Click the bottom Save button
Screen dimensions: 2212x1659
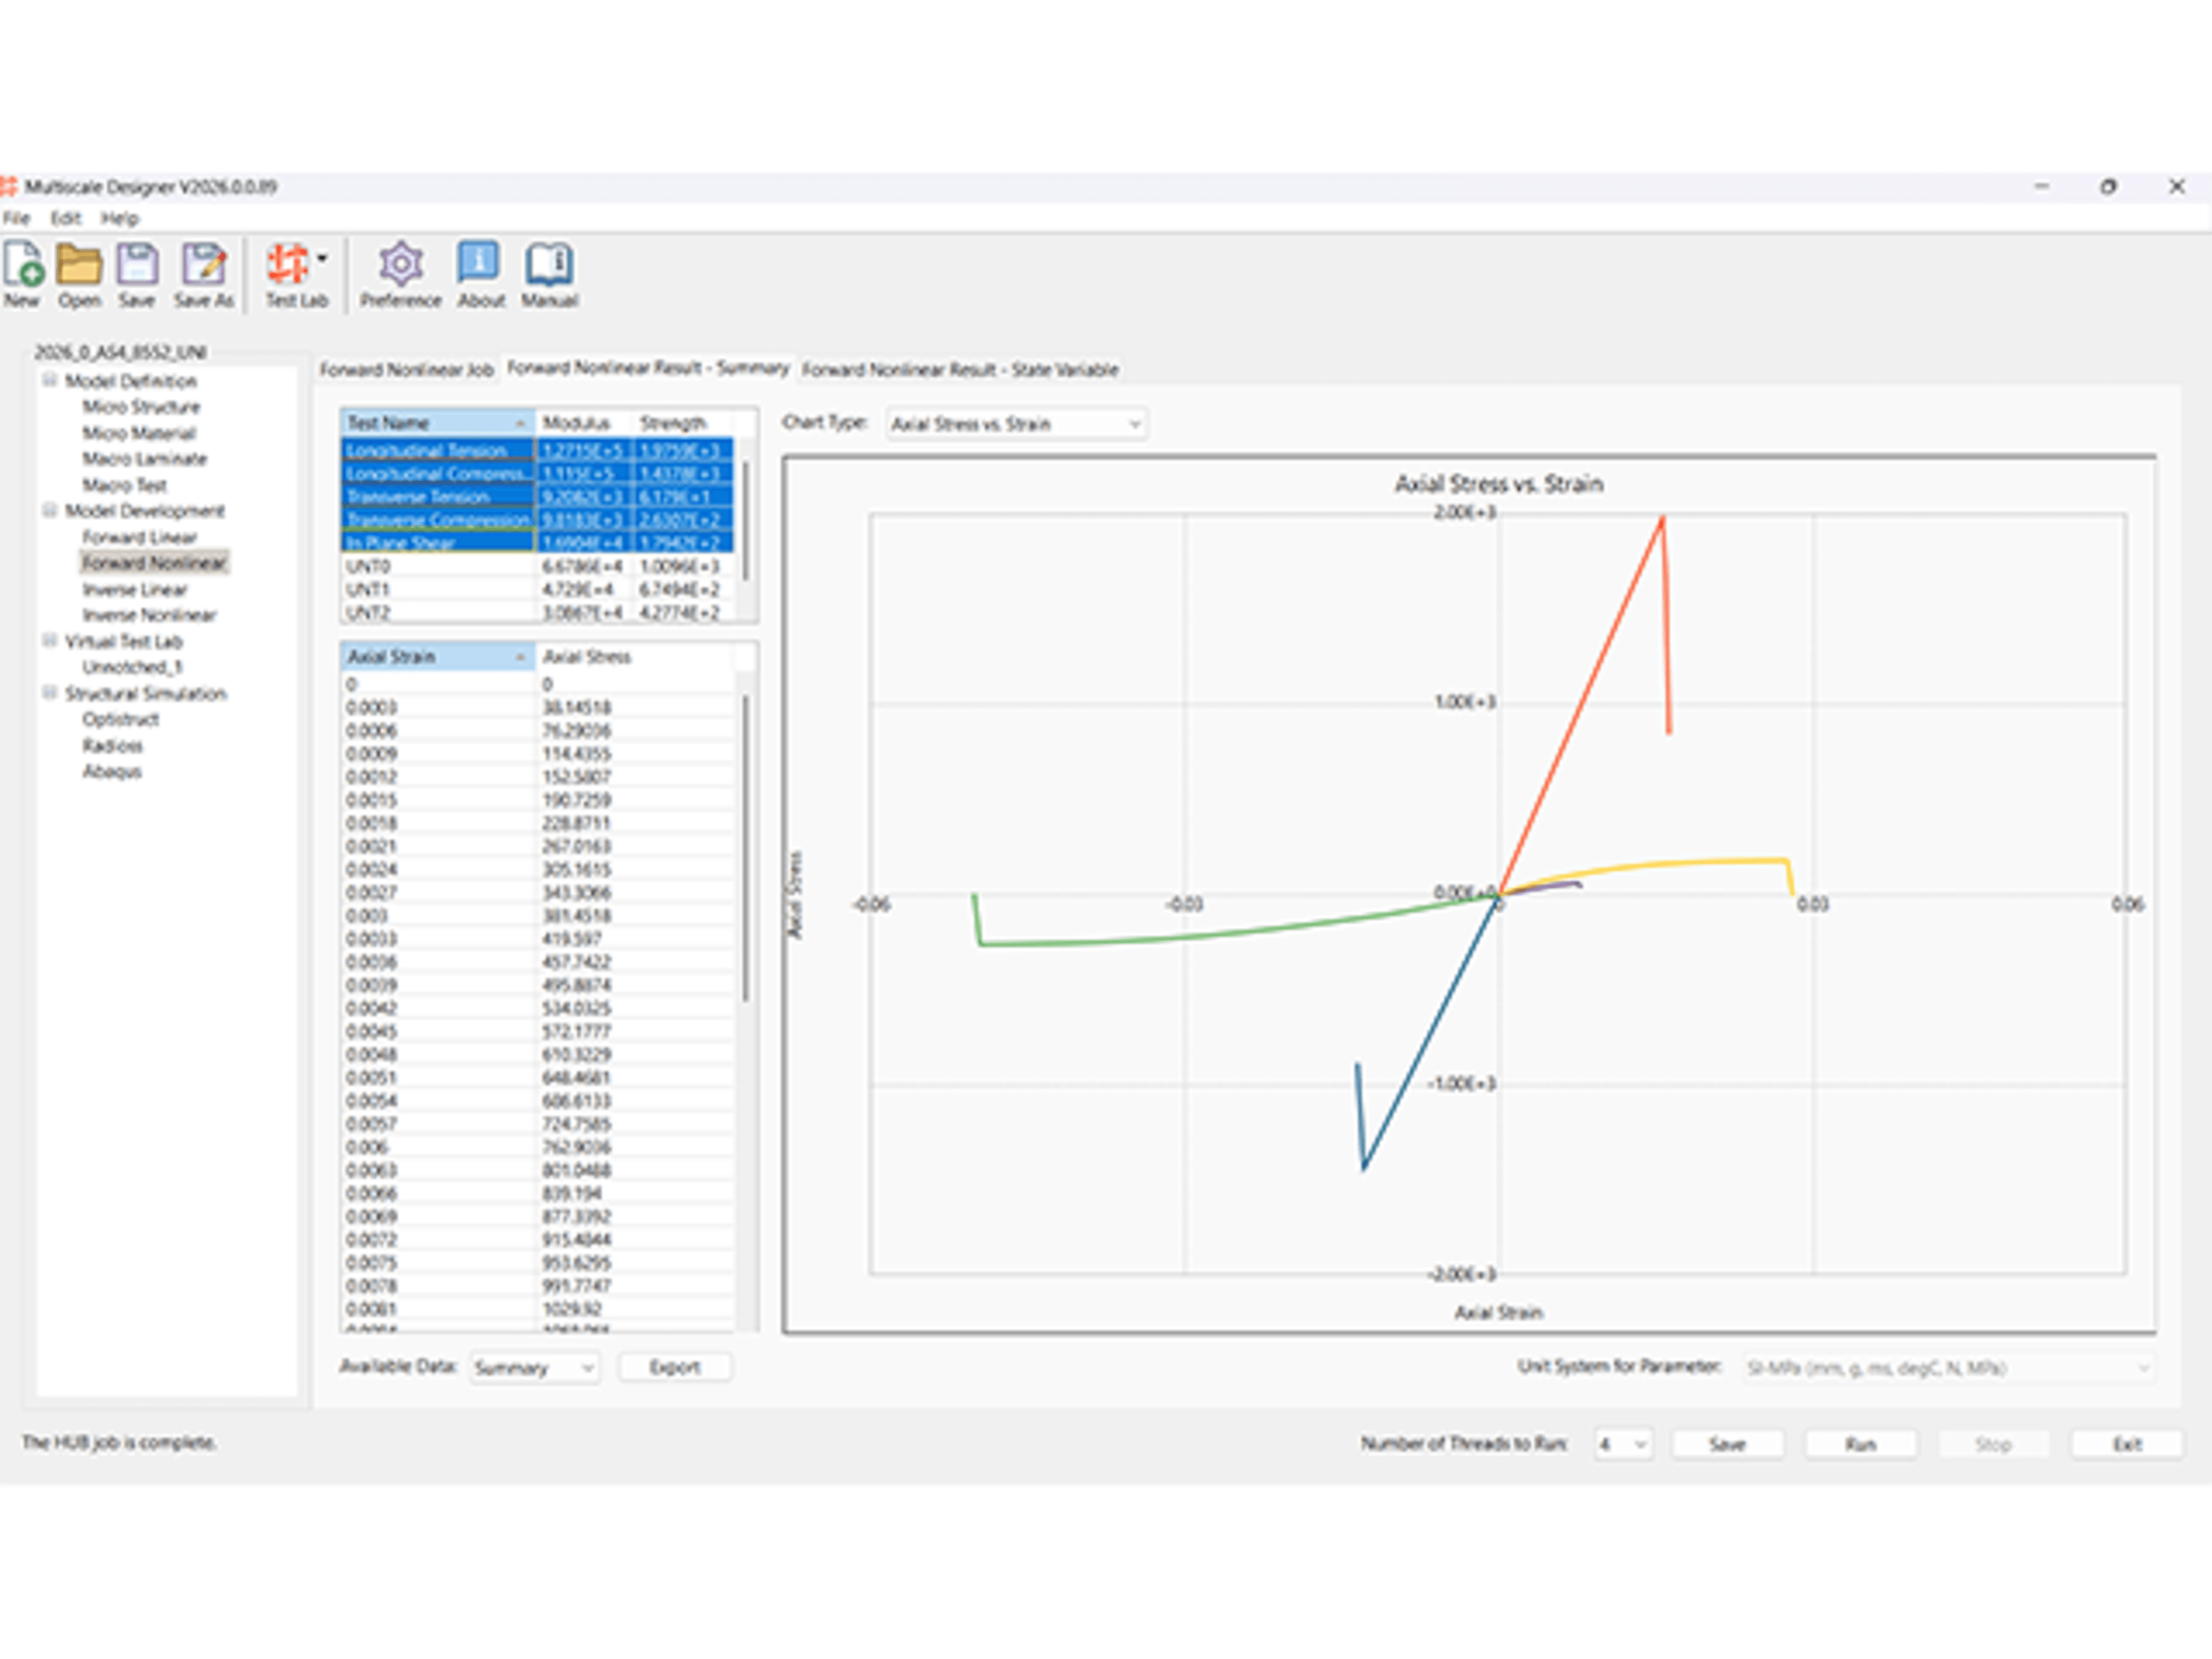click(x=1727, y=1444)
